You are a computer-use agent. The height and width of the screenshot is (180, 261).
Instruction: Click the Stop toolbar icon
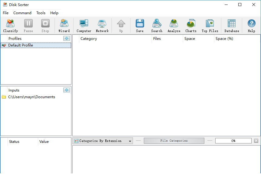tap(45, 26)
